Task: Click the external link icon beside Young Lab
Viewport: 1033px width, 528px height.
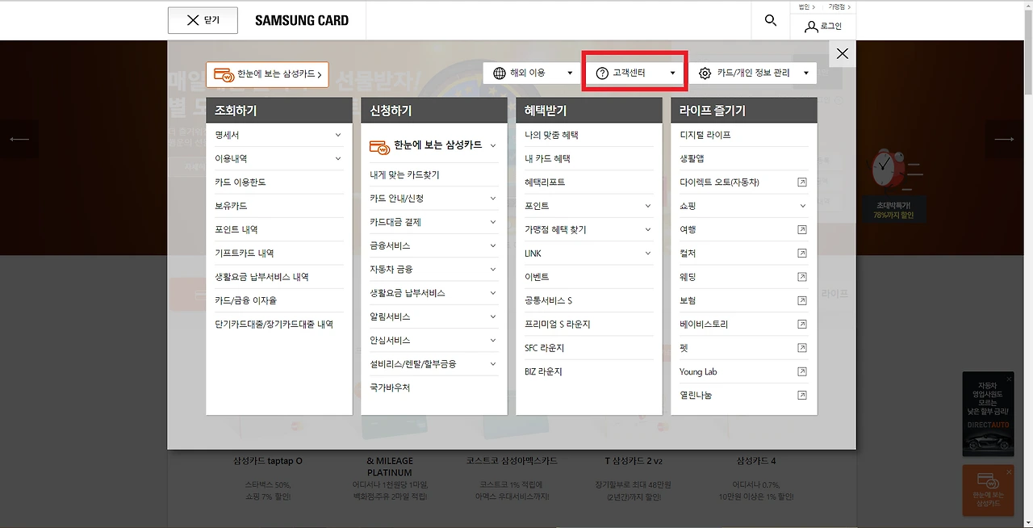Action: tap(801, 371)
